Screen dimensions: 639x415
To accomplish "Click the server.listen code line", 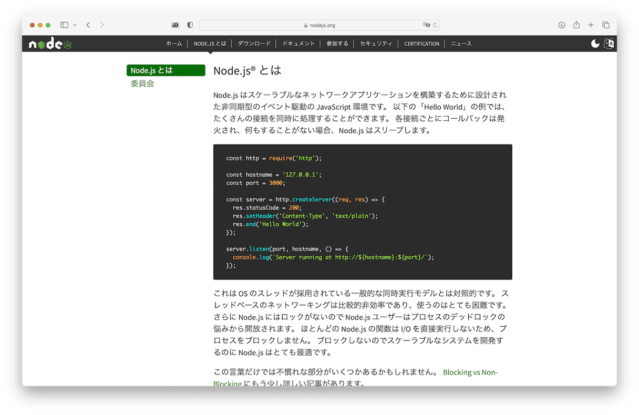I will (287, 249).
